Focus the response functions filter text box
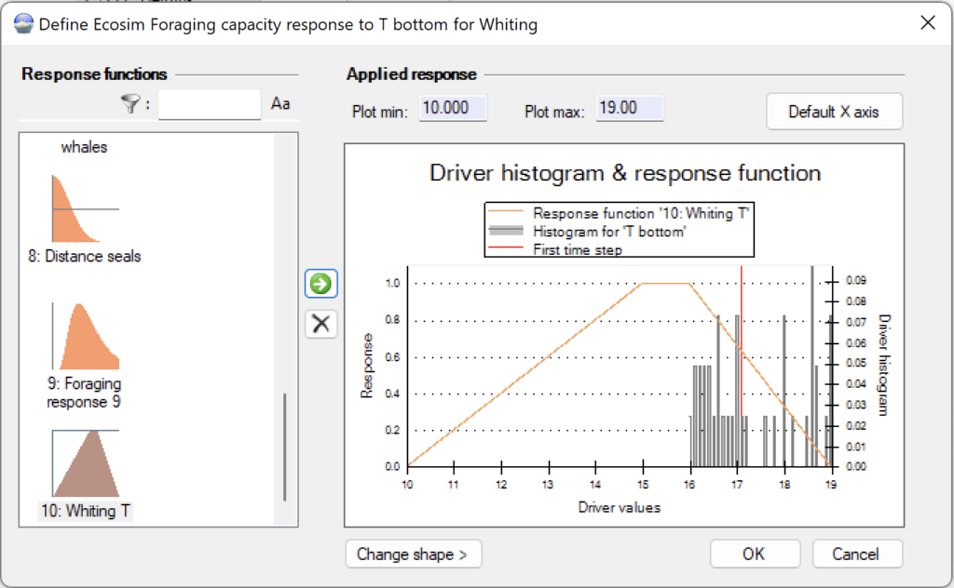Image resolution: width=954 pixels, height=588 pixels. pyautogui.click(x=210, y=104)
